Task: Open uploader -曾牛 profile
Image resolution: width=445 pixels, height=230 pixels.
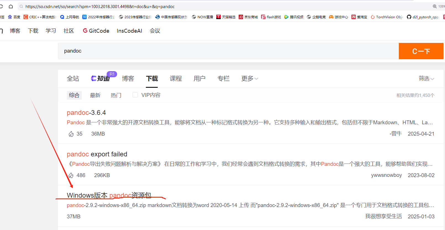Action: pyautogui.click(x=396, y=134)
